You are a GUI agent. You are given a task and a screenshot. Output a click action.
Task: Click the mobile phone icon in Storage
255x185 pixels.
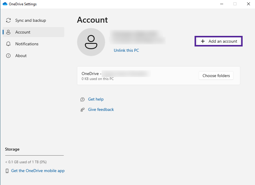(x=7, y=171)
